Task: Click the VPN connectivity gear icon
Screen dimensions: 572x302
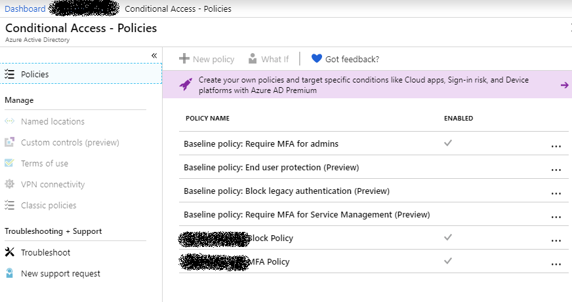Action: coord(9,184)
